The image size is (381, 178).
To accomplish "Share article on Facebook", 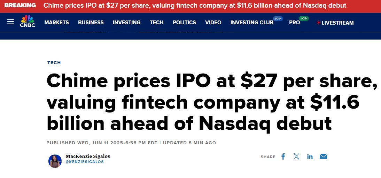I will pos(283,156).
